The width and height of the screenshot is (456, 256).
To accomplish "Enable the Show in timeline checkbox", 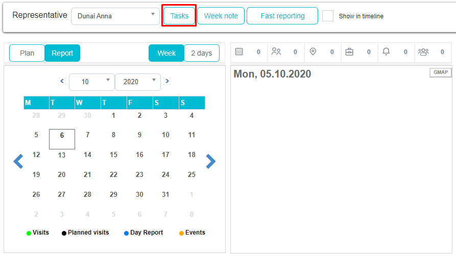I will 328,16.
